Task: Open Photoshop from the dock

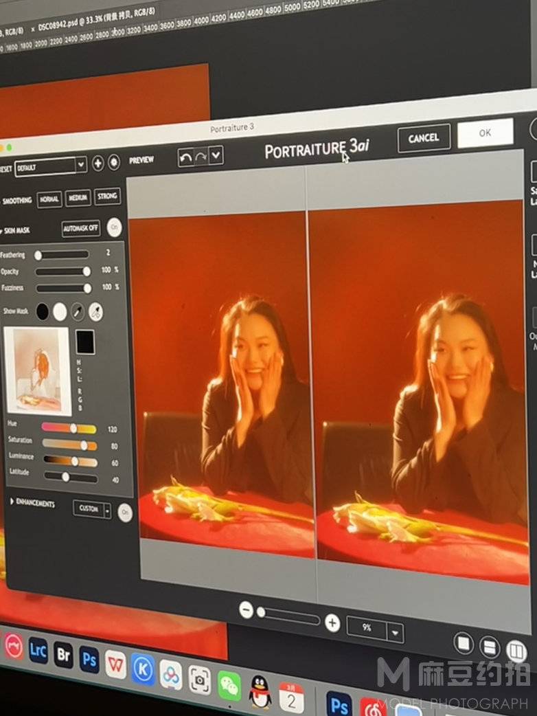Action: coord(89,660)
